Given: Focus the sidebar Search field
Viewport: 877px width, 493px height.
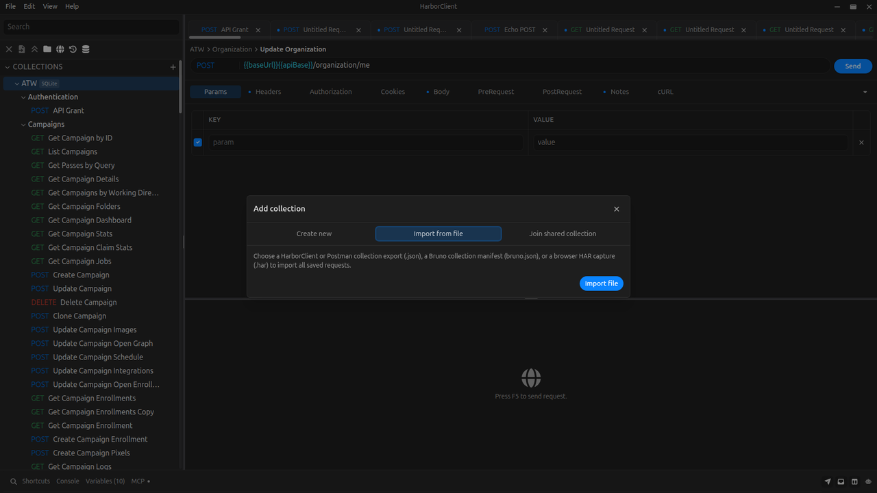Looking at the screenshot, I should point(91,27).
